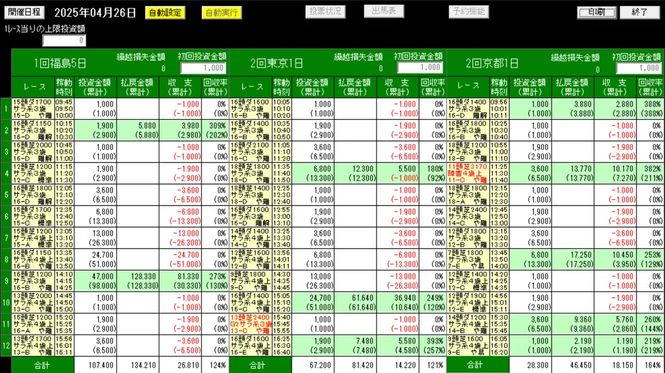Select row number 4 on the left
Screen dimensions: 665x373
6,173
